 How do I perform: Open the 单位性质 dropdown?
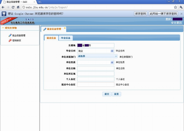pos(112,62)
